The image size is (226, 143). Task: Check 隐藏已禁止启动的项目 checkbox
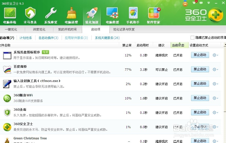pyautogui.click(x=192, y=38)
